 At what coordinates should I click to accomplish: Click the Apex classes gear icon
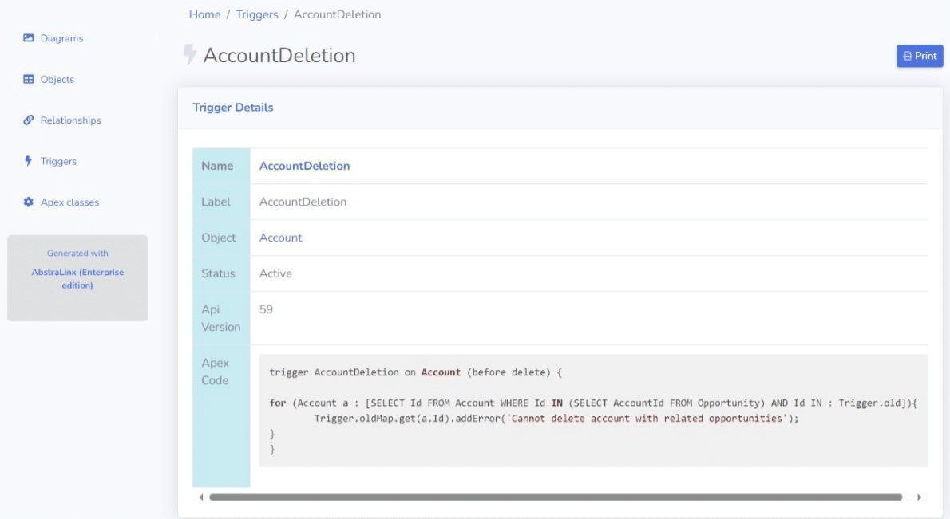coord(28,202)
